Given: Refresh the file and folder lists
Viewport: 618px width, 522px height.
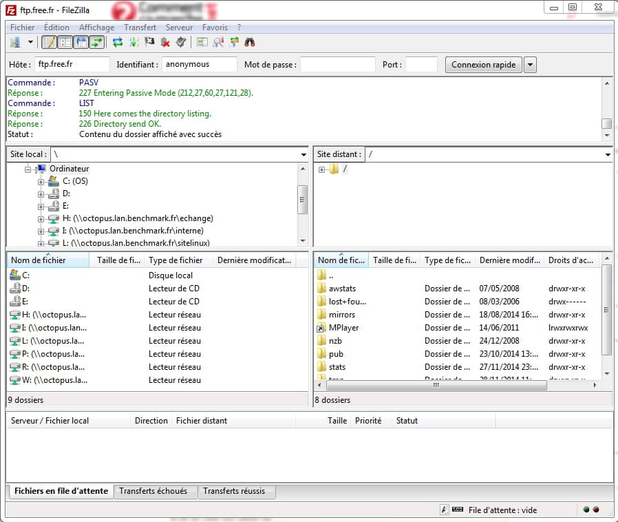Looking at the screenshot, I should tap(118, 42).
